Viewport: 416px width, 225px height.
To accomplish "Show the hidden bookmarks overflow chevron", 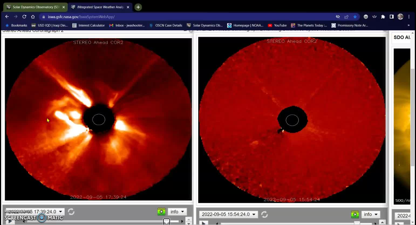I will click(x=408, y=25).
